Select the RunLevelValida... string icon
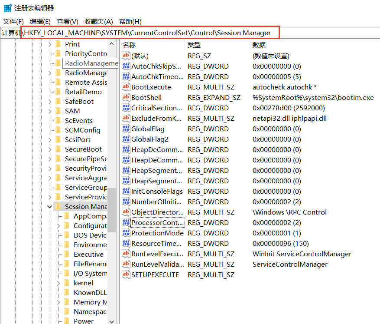Viewport: 380px width, 324px height. (126, 264)
